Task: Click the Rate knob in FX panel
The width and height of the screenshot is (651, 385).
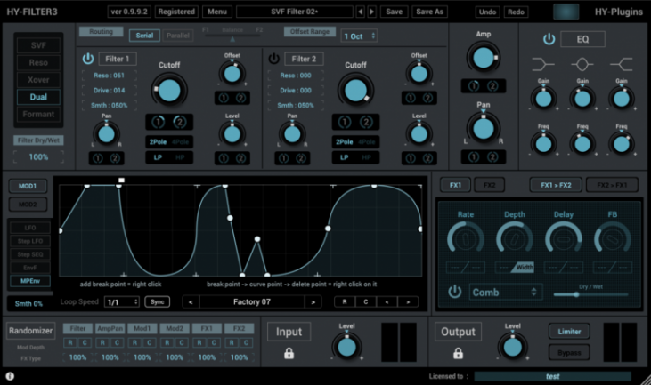Action: tap(466, 238)
